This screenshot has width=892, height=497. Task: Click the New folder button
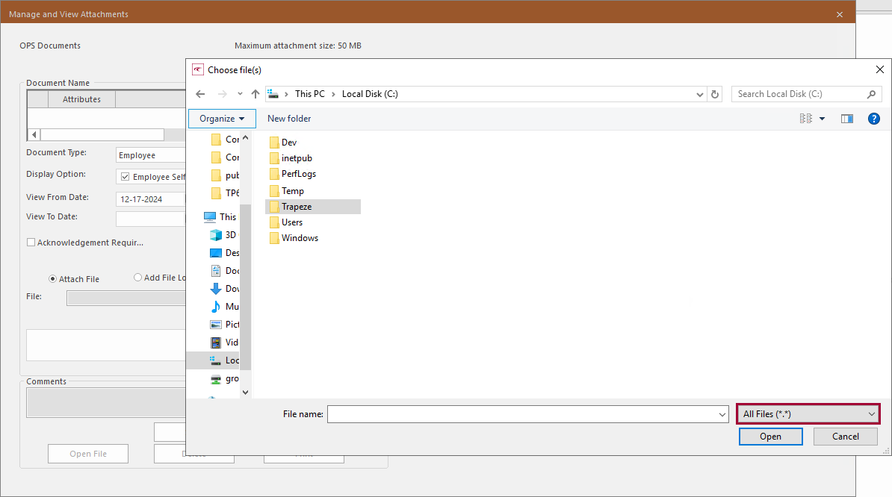[x=289, y=119]
